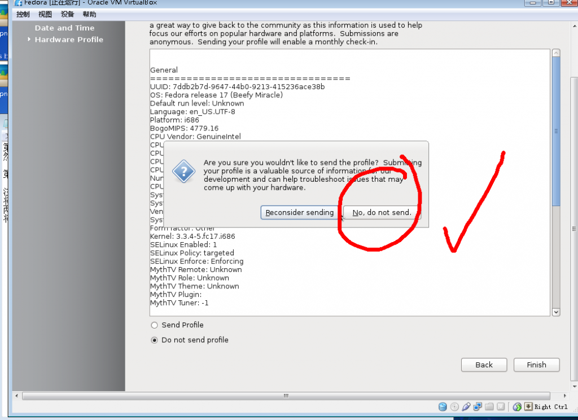Open the 设备 menu
The image size is (578, 420).
(67, 14)
